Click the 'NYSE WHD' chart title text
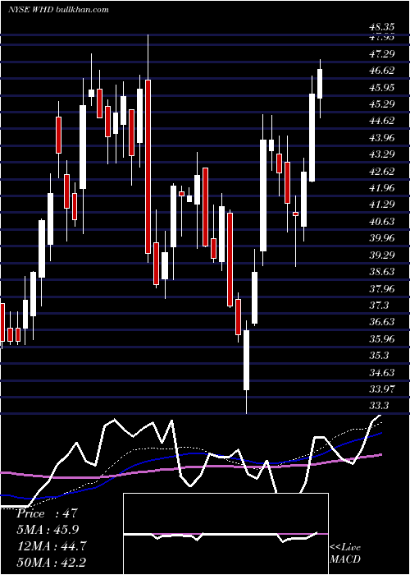 (30, 10)
